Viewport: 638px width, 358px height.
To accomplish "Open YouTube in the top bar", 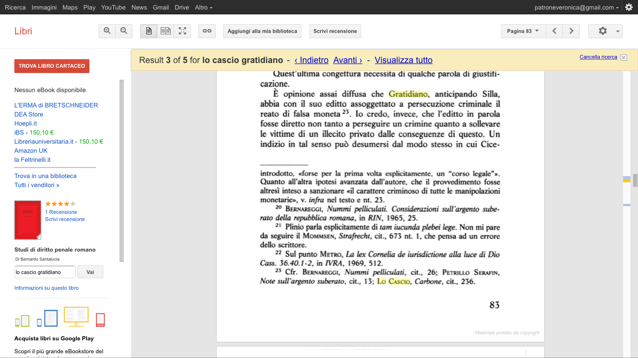I will click(x=113, y=7).
